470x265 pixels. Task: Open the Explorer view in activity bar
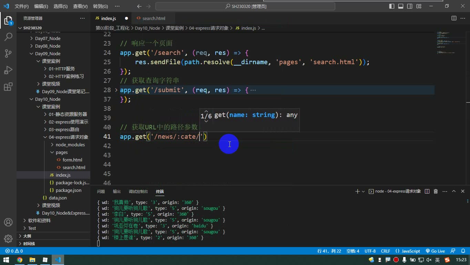pyautogui.click(x=8, y=20)
